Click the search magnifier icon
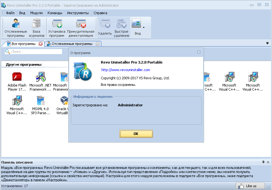The image size is (272, 190). point(8,52)
